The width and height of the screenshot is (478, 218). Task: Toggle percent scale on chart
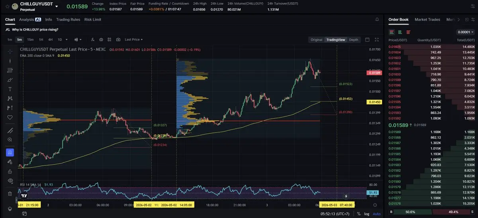click(x=358, y=214)
